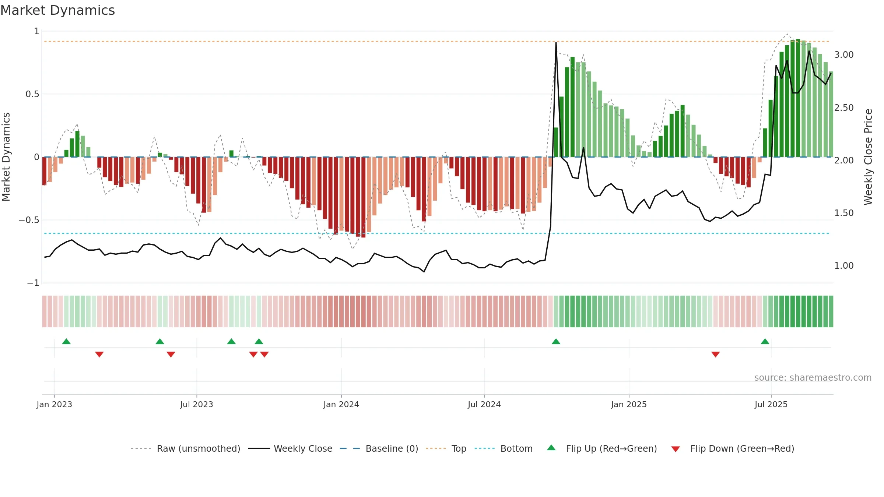Toggle the Top legend entry
This screenshot has width=884, height=497.
point(446,448)
